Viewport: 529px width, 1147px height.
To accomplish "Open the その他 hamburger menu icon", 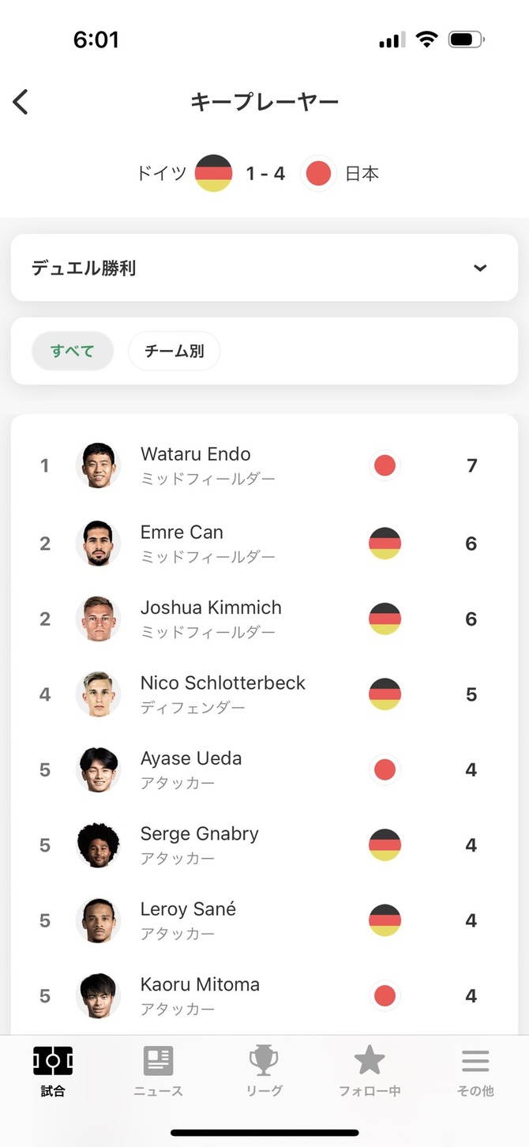I will [x=475, y=1061].
